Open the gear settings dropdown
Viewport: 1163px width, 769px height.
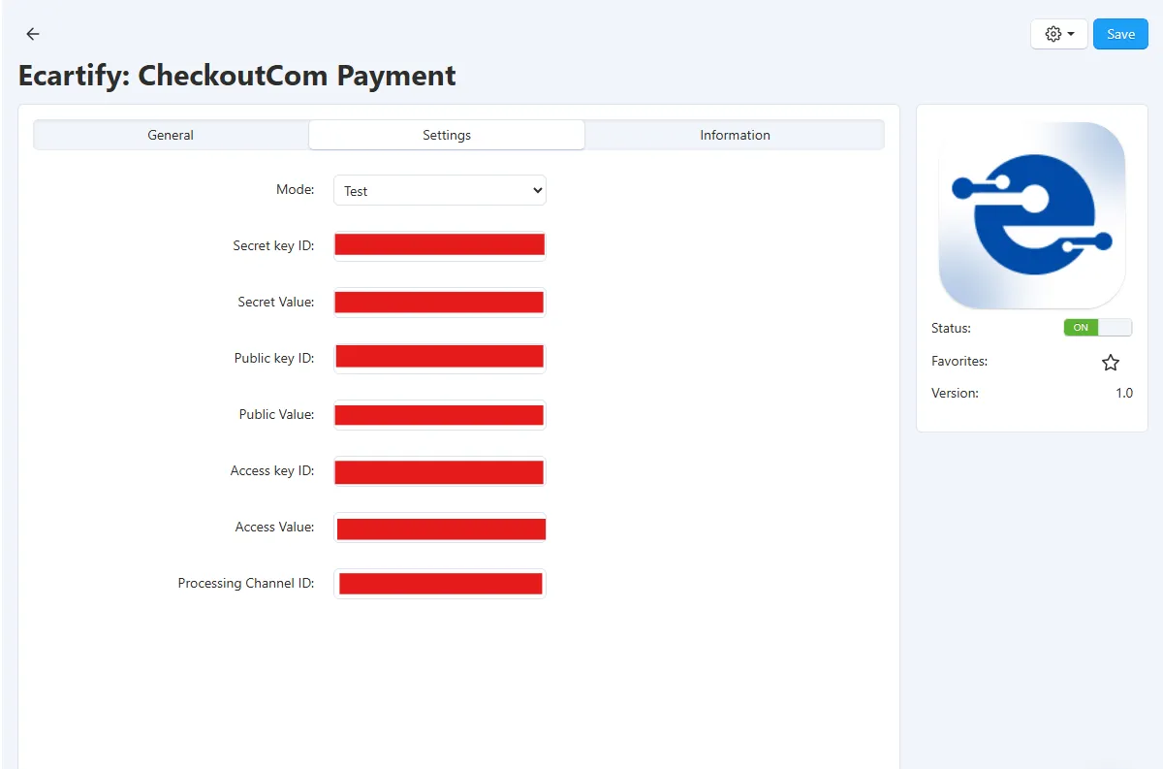pyautogui.click(x=1058, y=34)
